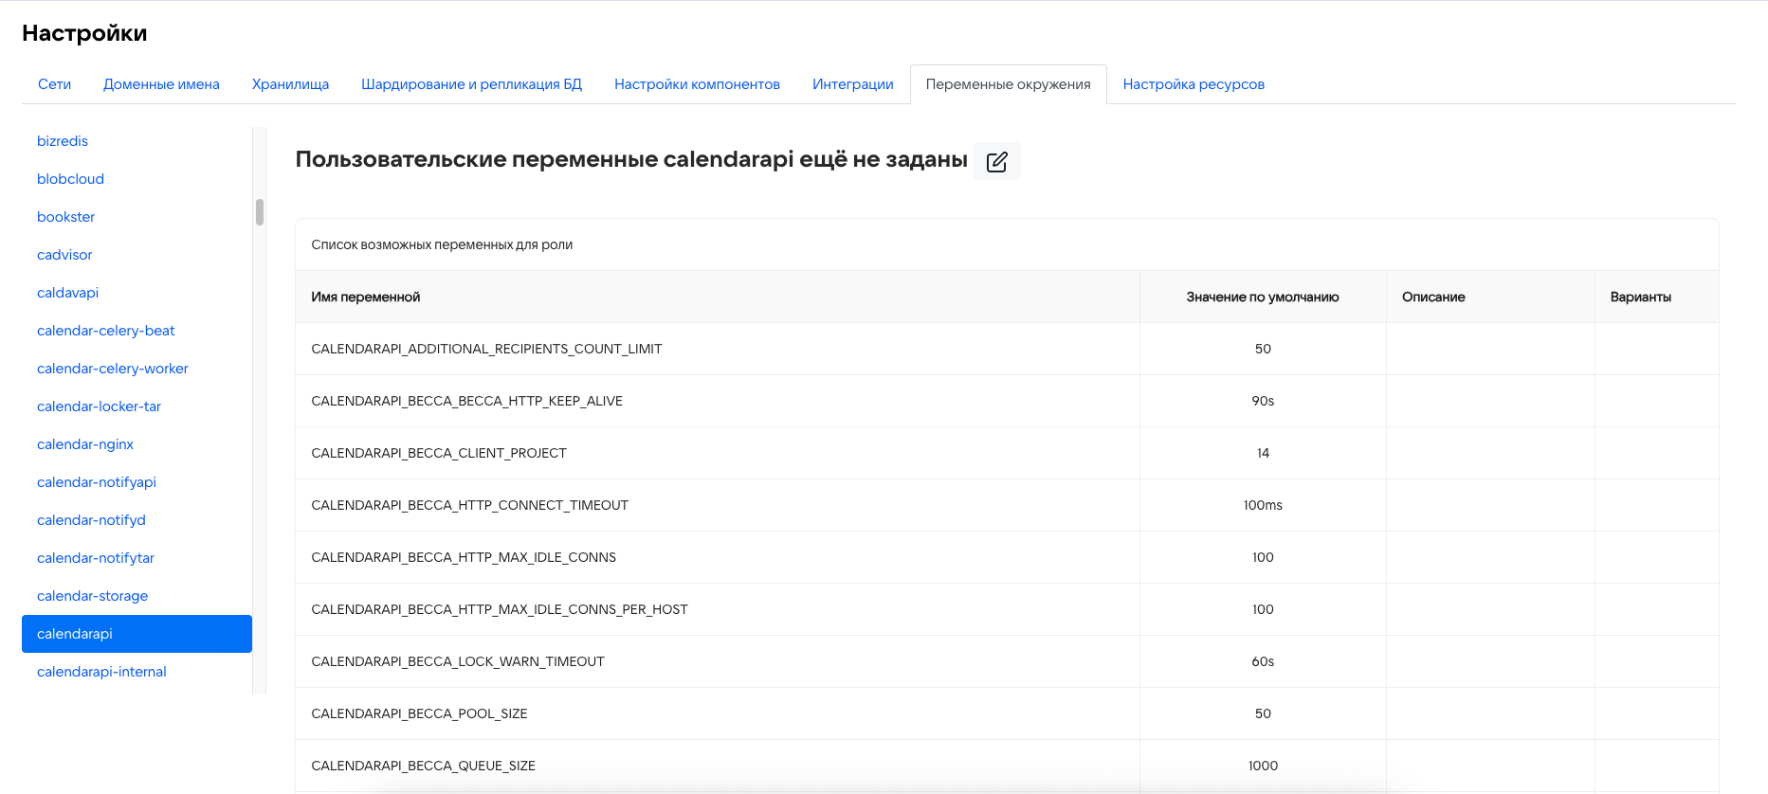Select the Переменные окружения tab

pos(1009,84)
